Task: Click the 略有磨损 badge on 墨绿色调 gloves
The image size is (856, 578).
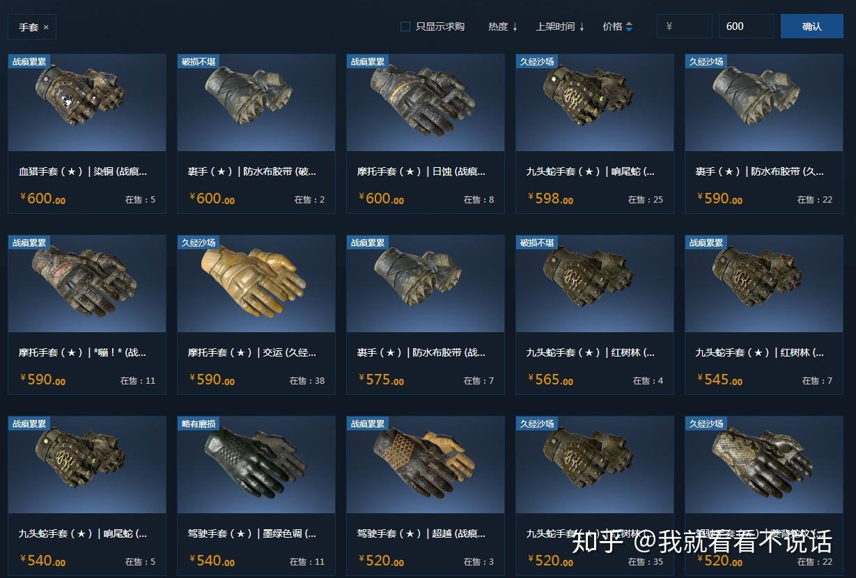Action: (x=199, y=423)
